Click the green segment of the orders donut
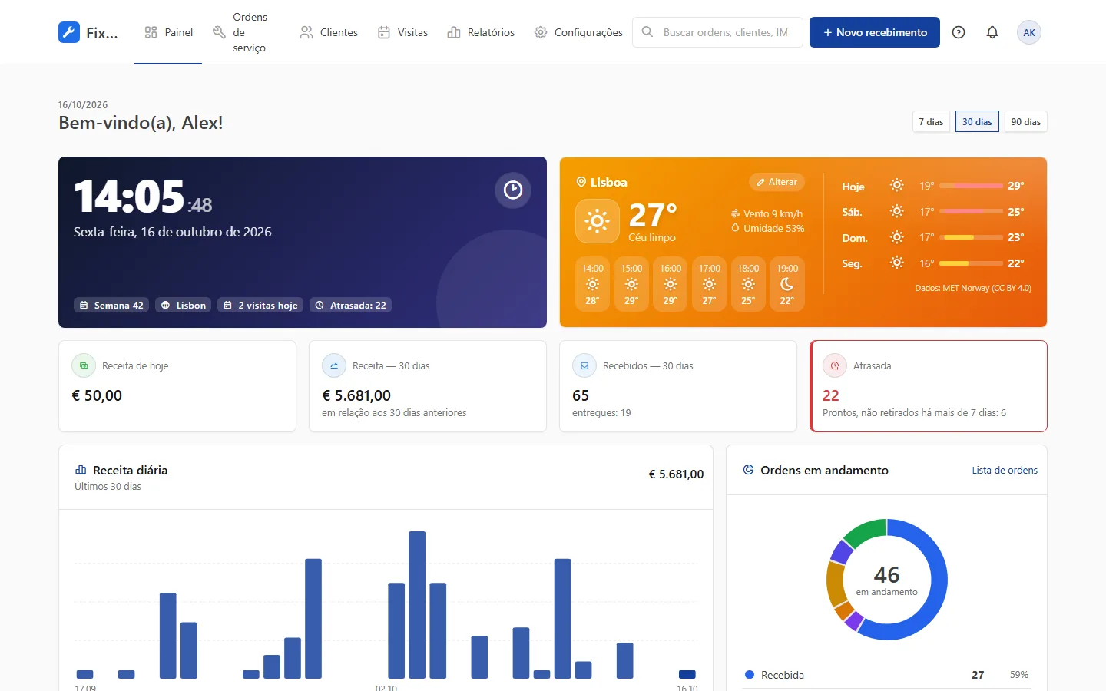The image size is (1106, 691). (x=868, y=530)
